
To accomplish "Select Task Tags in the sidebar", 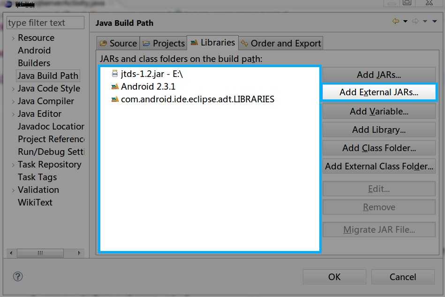I will tap(37, 177).
